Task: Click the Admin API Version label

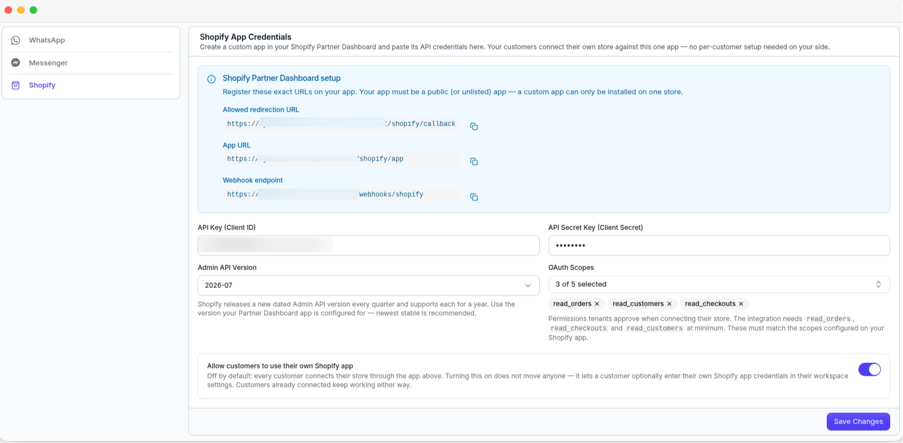Action: tap(227, 267)
